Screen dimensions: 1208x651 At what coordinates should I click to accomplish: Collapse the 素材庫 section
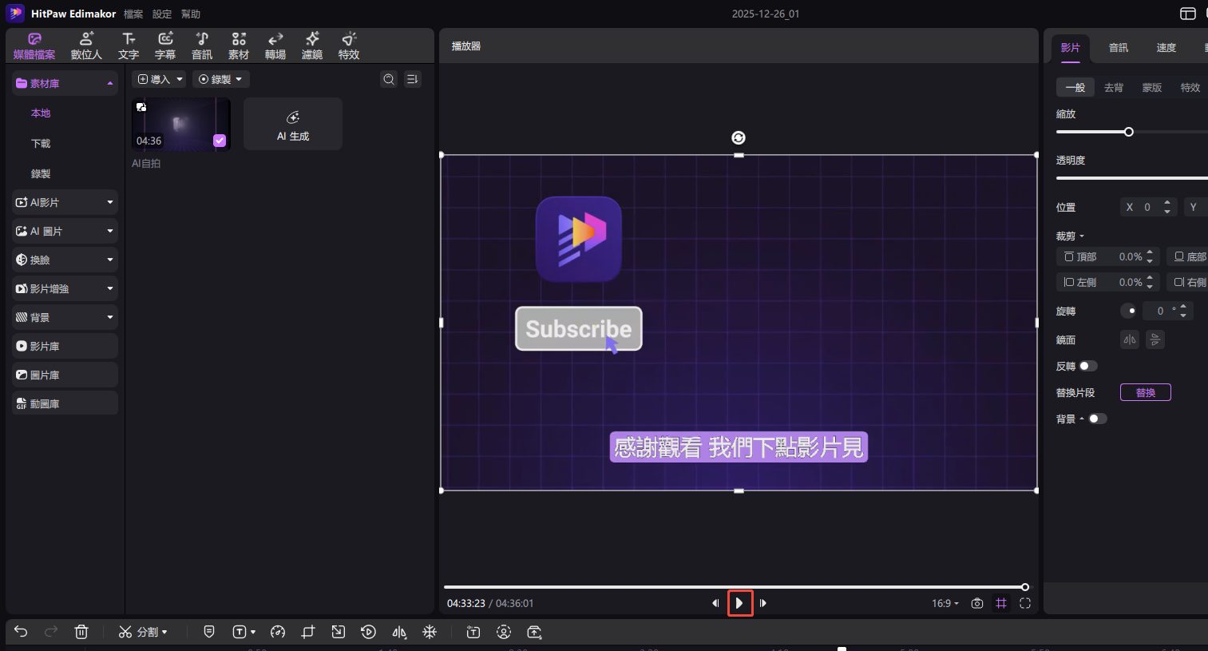pos(111,82)
